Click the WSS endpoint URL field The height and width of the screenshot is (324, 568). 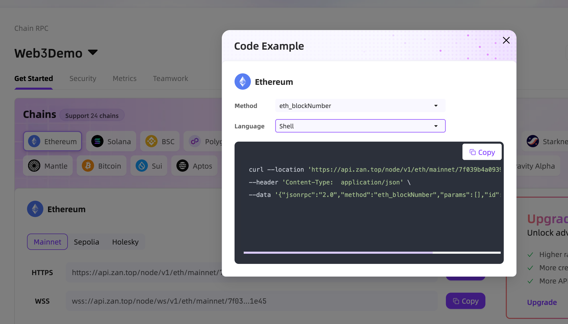click(252, 301)
